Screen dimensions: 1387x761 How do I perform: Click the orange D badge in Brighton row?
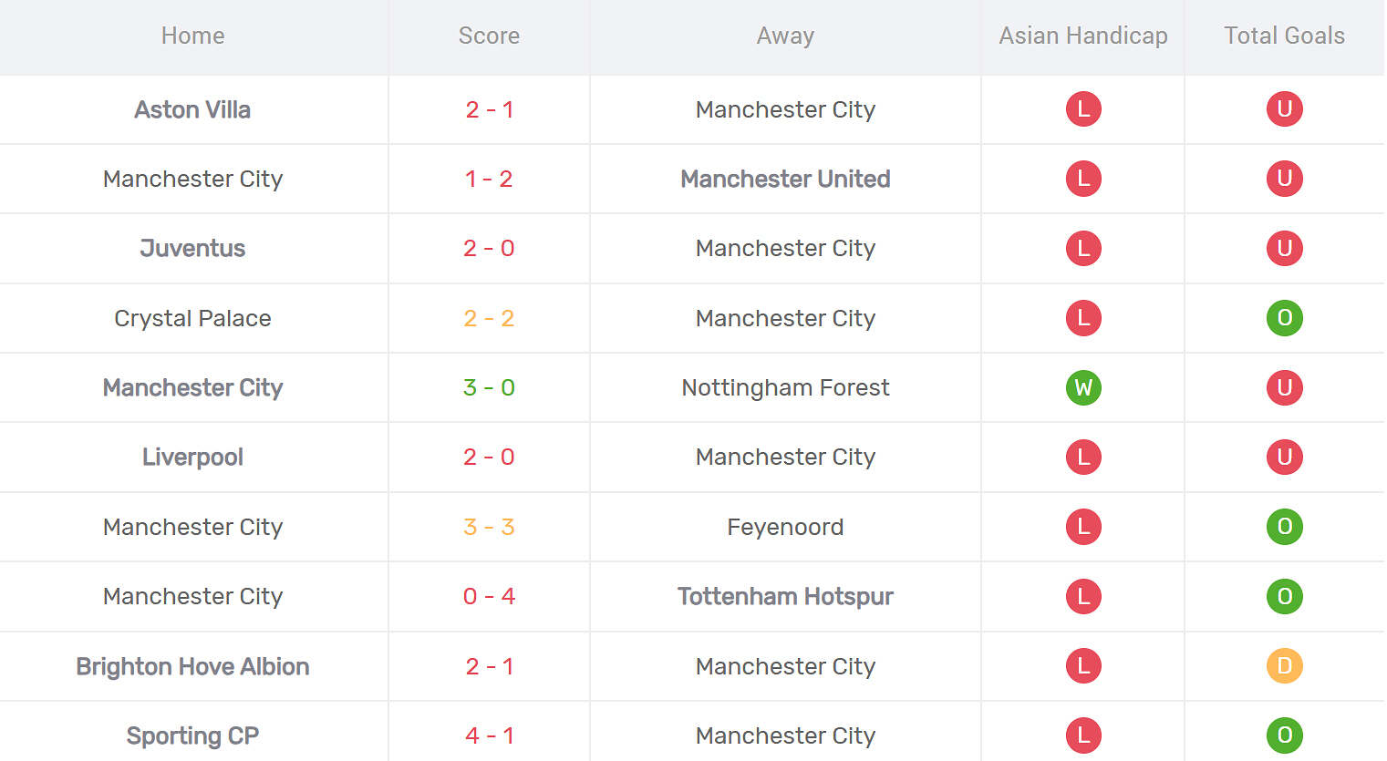point(1284,666)
